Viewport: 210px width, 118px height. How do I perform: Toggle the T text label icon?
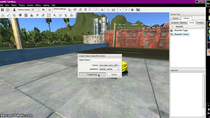point(126,10)
